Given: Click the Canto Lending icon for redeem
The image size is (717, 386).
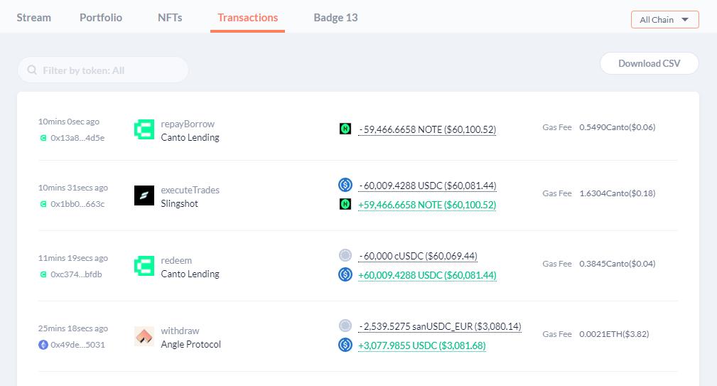Looking at the screenshot, I should coord(144,266).
